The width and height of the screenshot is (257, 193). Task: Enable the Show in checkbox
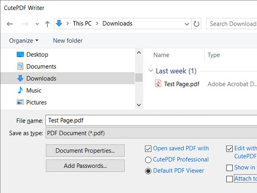[229, 168]
